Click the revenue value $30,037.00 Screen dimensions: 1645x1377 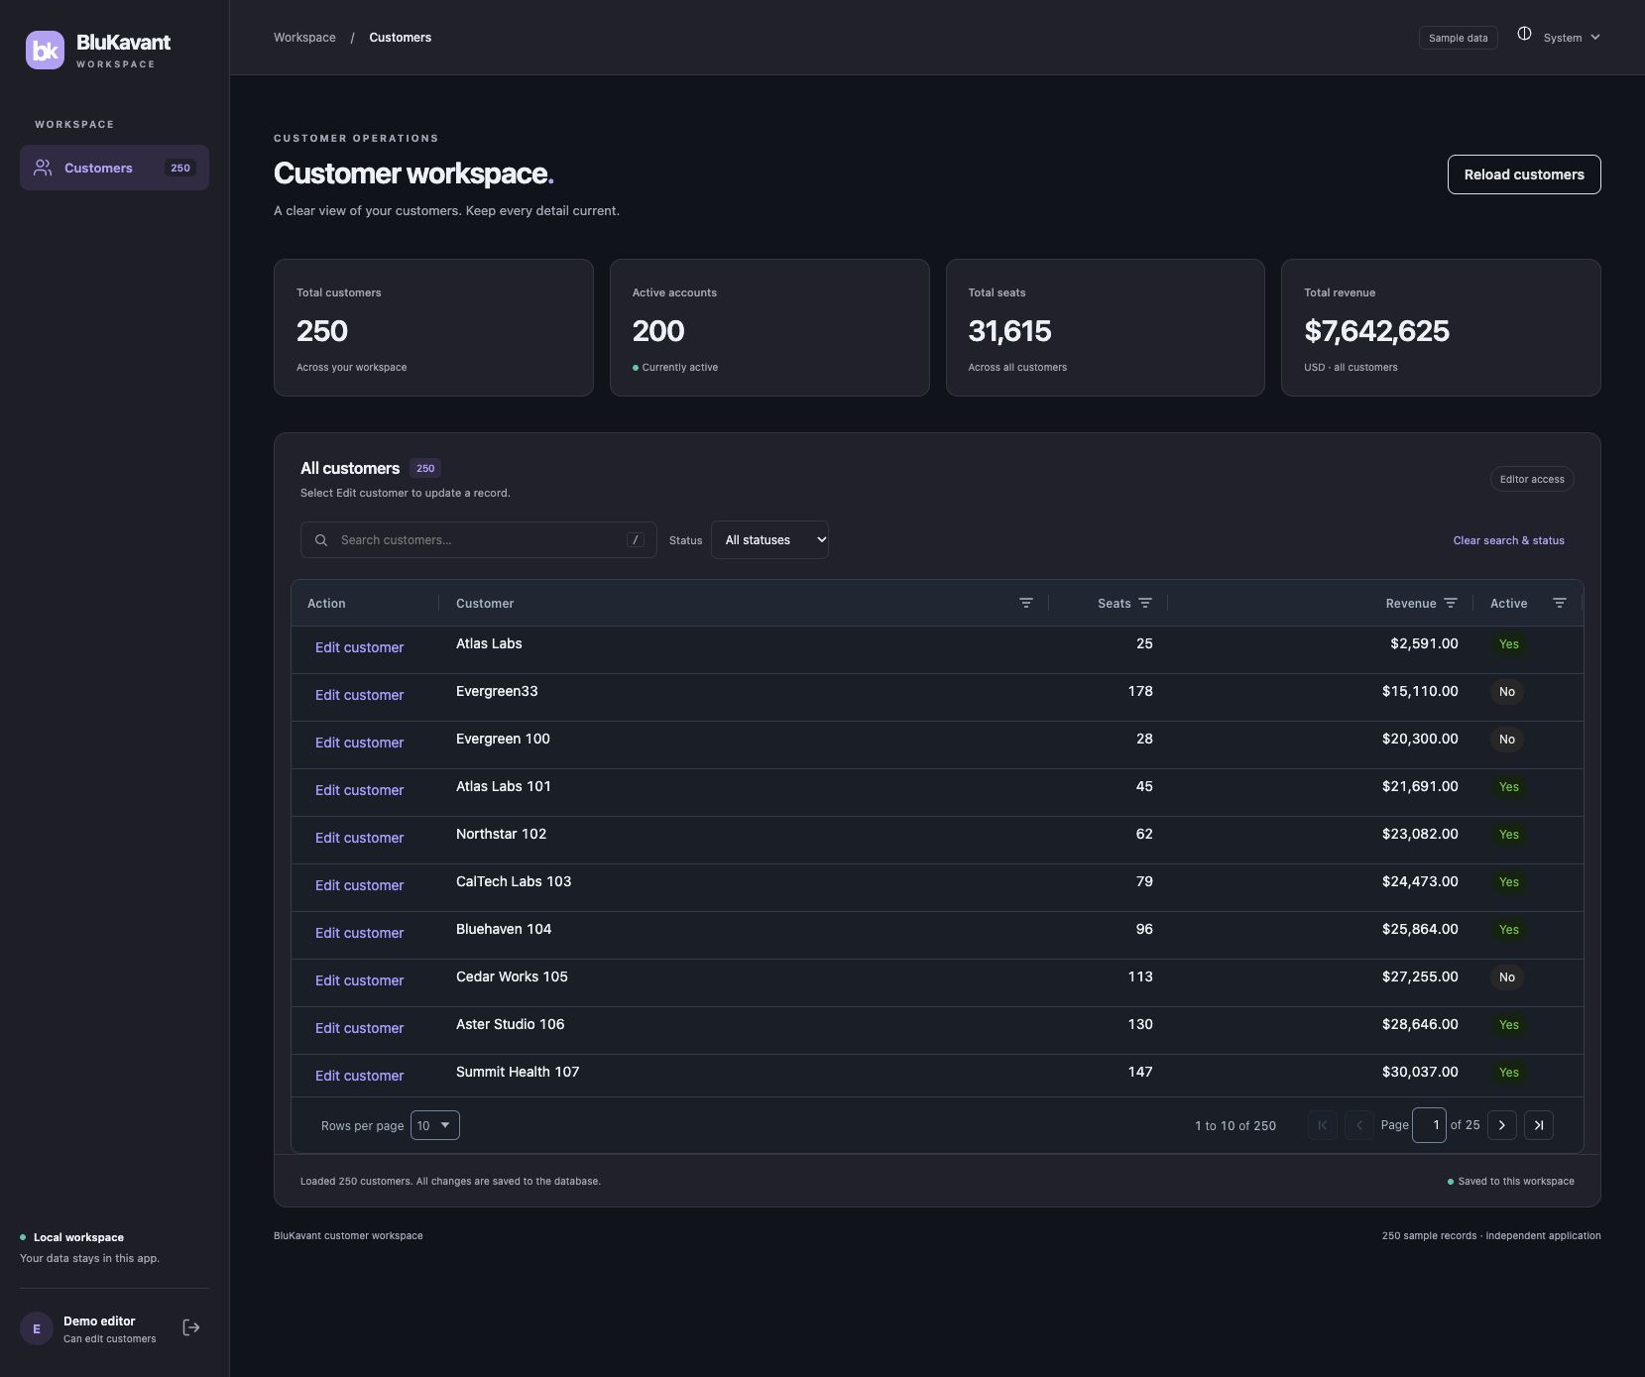click(x=1420, y=1072)
